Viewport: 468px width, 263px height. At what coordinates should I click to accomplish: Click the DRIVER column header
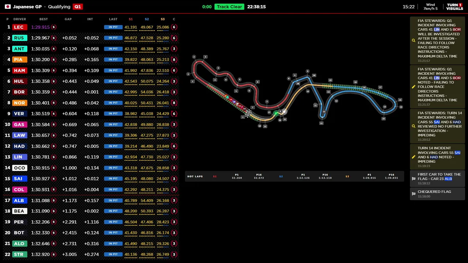pyautogui.click(x=20, y=19)
